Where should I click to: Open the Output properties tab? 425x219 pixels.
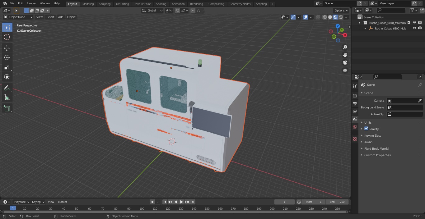(x=355, y=103)
